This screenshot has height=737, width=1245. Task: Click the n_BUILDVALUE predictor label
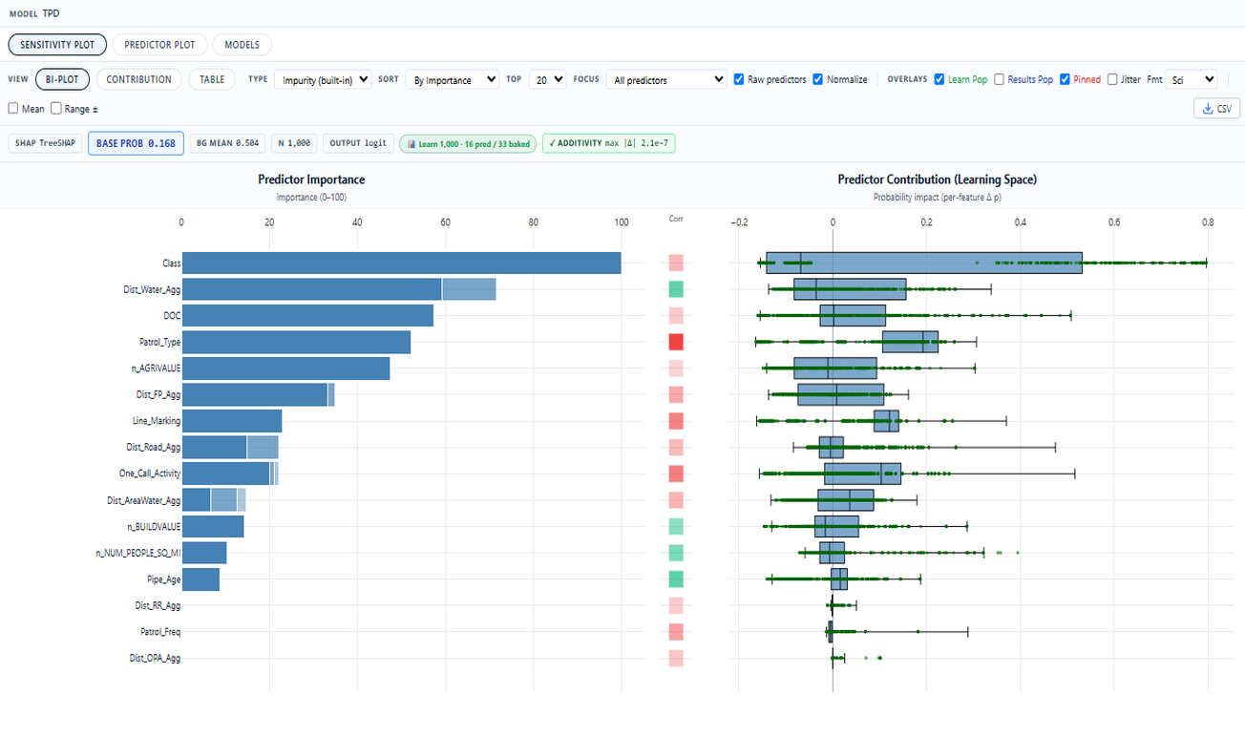click(x=154, y=526)
